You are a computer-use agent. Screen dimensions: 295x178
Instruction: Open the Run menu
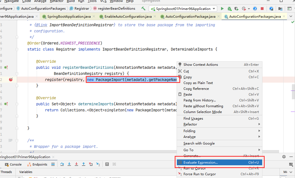81,1
